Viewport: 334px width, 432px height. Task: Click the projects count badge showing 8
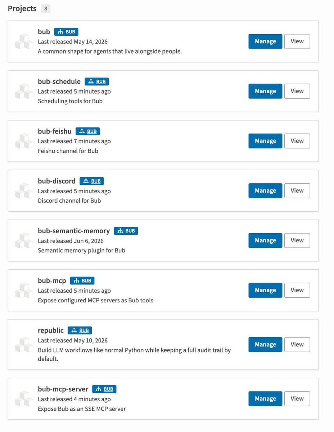pos(46,9)
